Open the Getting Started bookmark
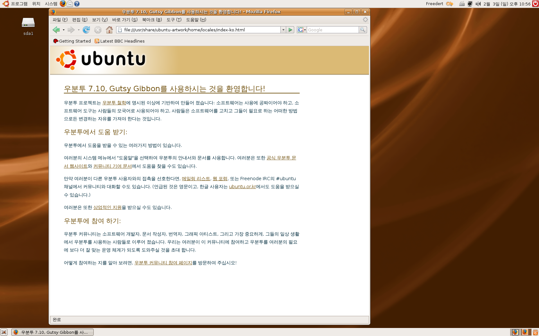 (x=72, y=41)
